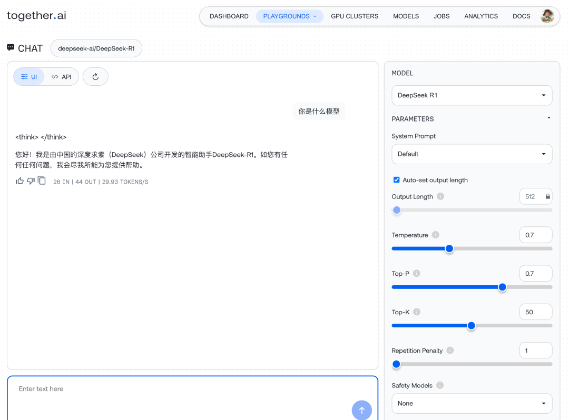Screen dimensions: 569x420
Task: Click the Top-K slider handle
Action: tap(471, 325)
